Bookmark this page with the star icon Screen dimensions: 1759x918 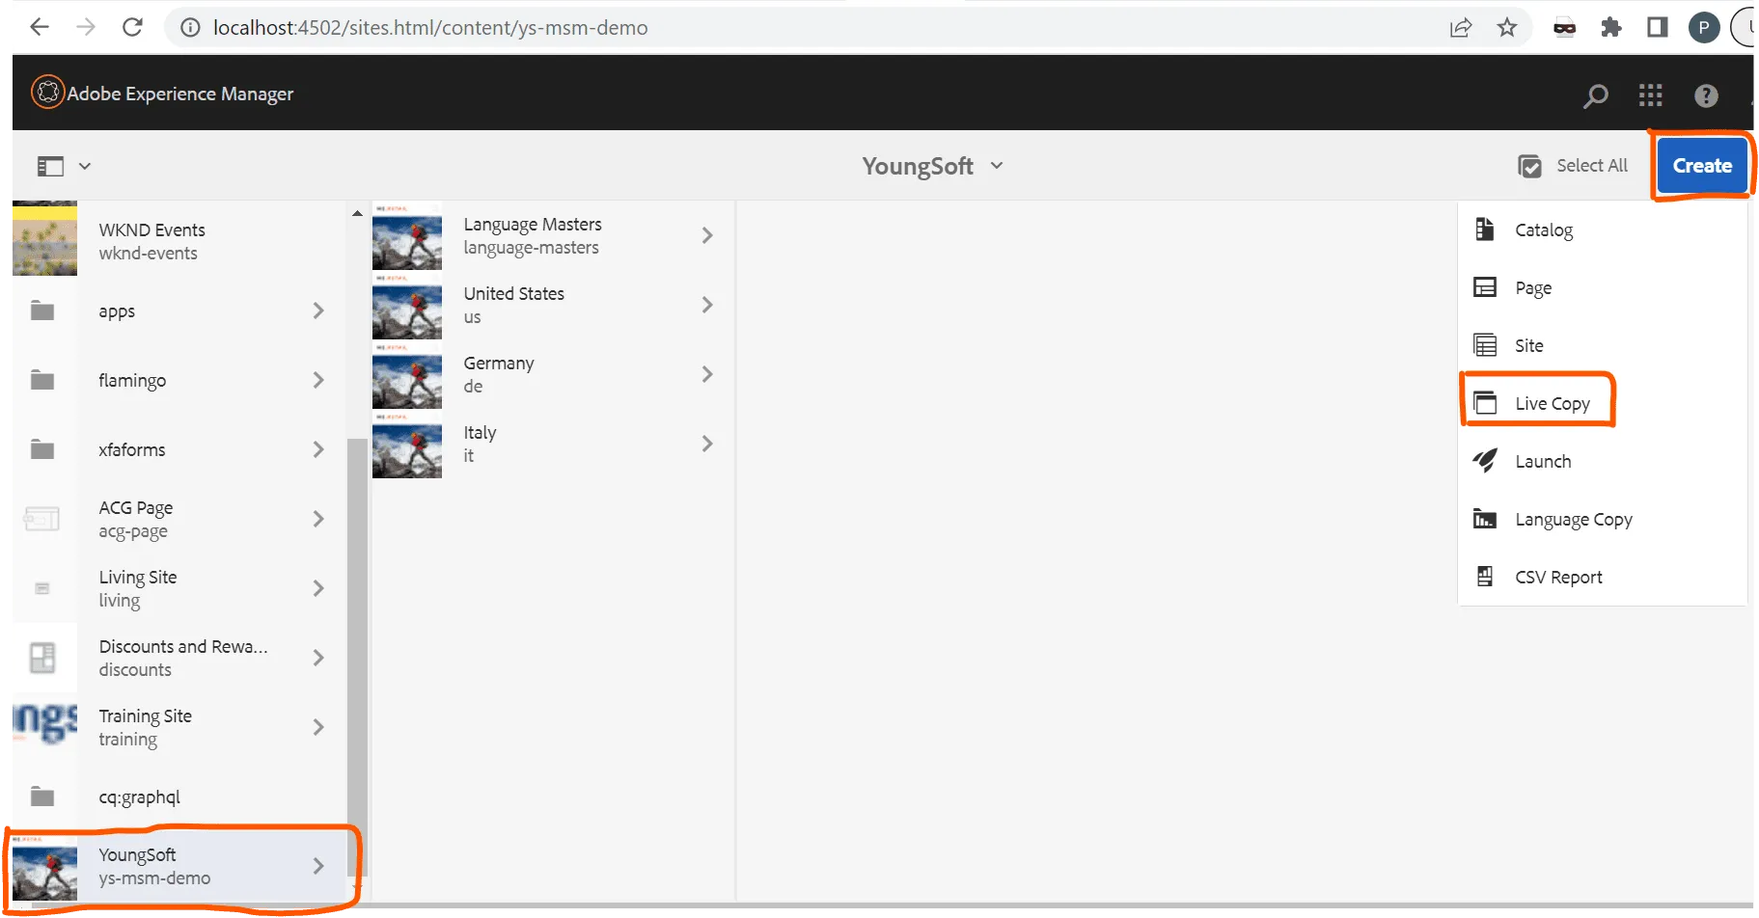coord(1507,27)
